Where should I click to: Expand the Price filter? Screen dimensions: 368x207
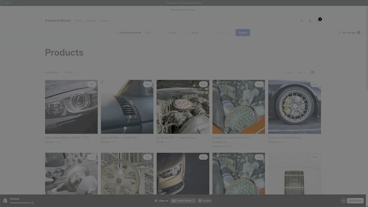pos(70,72)
